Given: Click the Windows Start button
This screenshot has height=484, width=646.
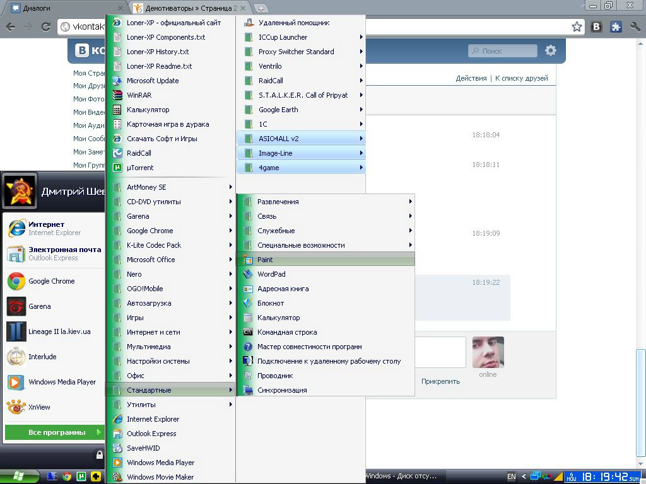Looking at the screenshot, I should click(20, 476).
